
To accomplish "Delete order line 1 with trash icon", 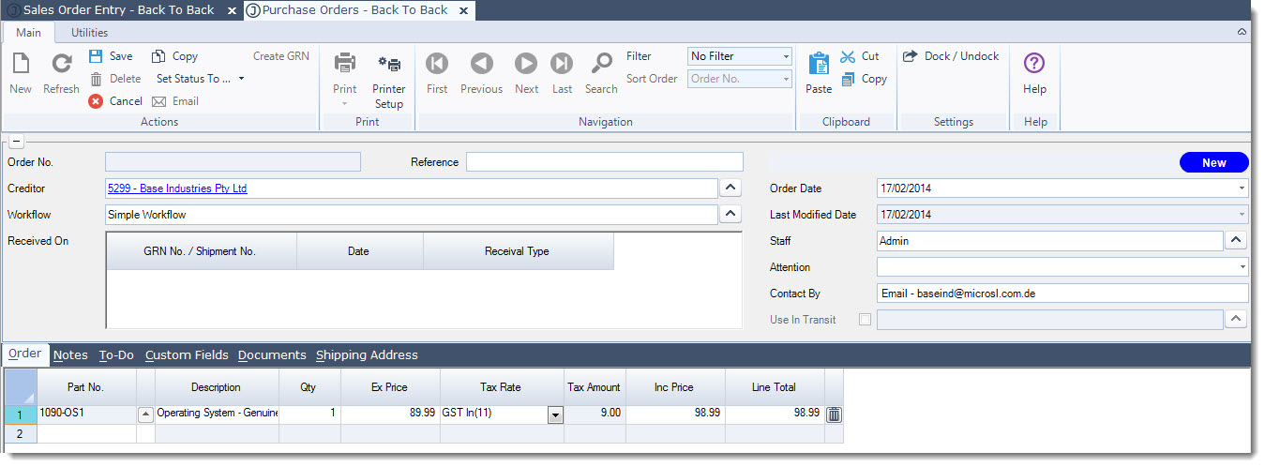I will coord(834,414).
